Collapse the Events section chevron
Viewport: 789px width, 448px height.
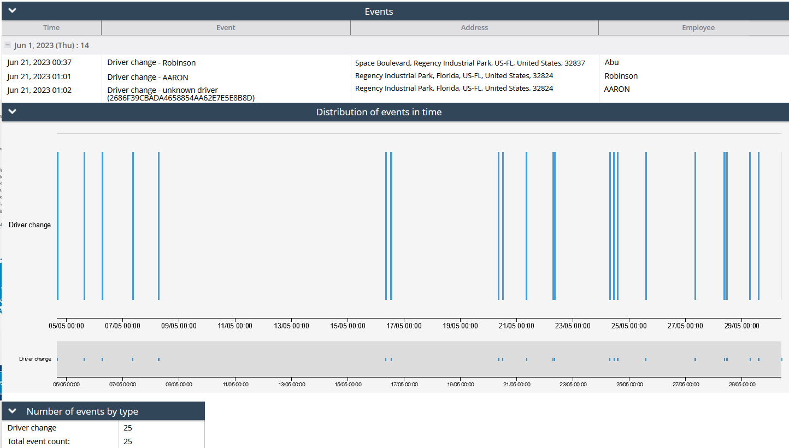[x=13, y=10]
